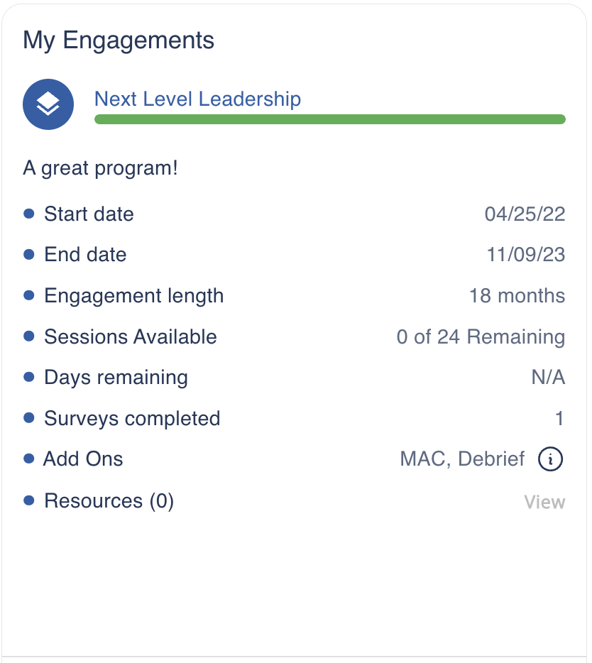This screenshot has width=592, height=663.
Task: Click View next to Resources
Action: [544, 503]
